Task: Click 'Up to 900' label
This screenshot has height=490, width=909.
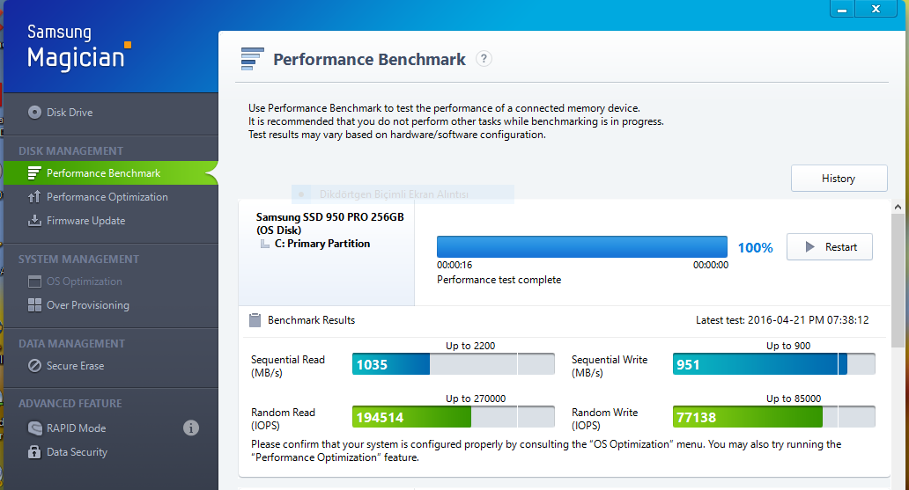Action: [787, 346]
